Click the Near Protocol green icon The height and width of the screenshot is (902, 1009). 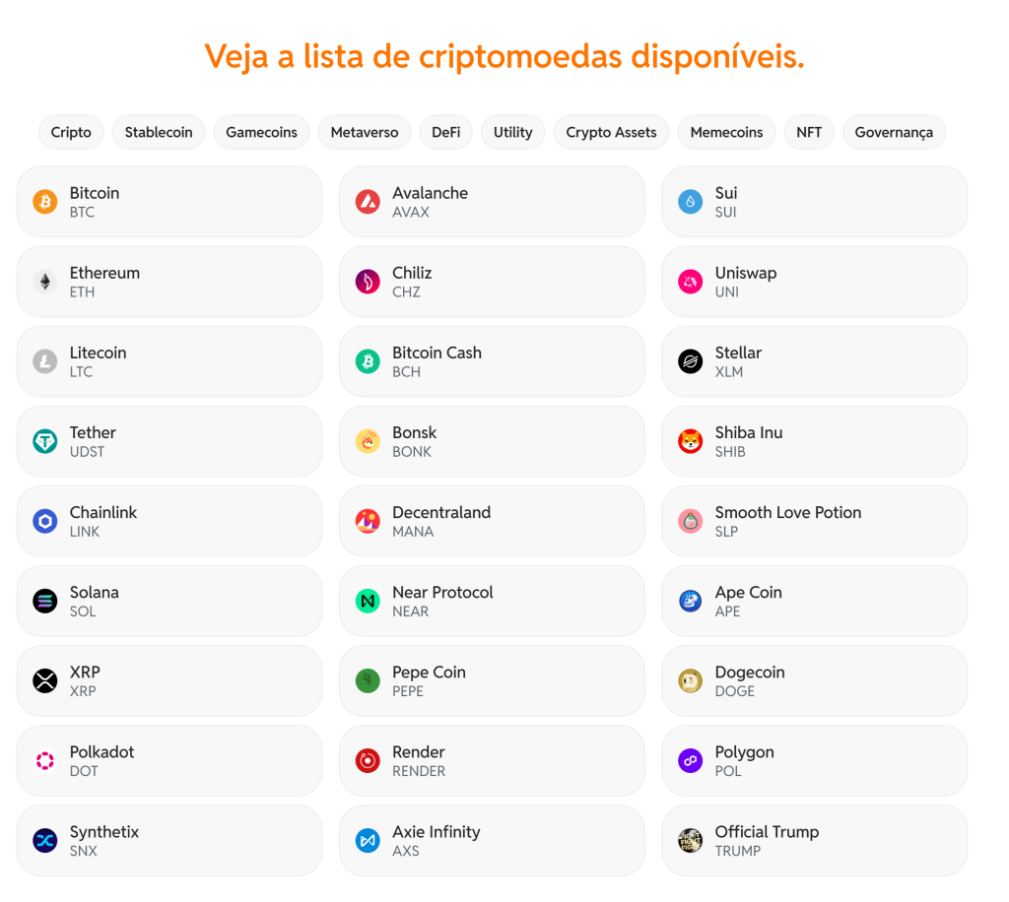pos(366,601)
